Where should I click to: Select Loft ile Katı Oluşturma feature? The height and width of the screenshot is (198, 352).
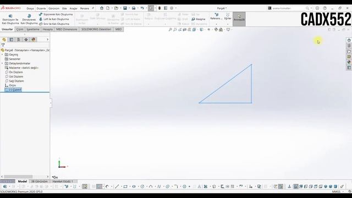click(54, 19)
